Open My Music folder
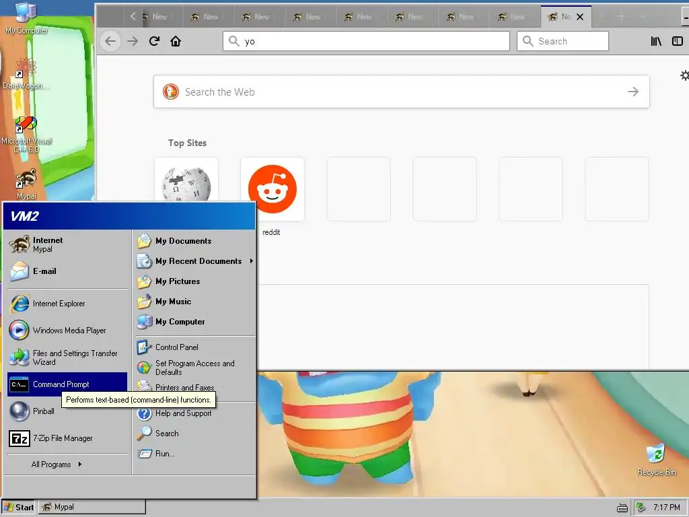This screenshot has height=517, width=689. pyautogui.click(x=195, y=302)
